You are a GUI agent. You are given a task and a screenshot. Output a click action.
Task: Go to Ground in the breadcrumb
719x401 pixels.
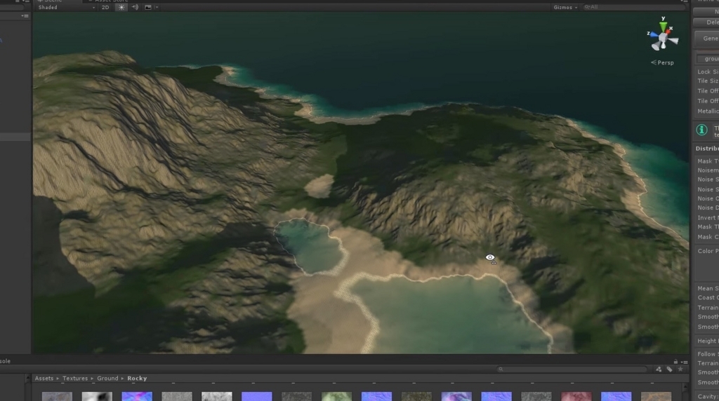tap(107, 379)
